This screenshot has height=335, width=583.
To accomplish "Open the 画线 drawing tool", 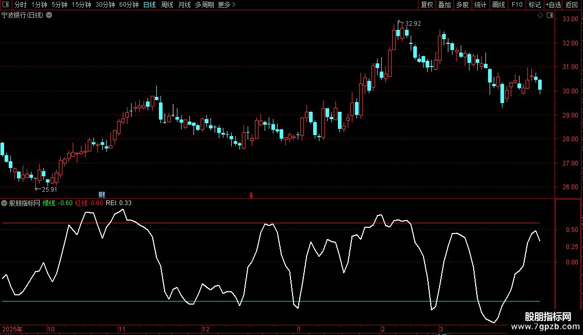I will tap(498, 5).
